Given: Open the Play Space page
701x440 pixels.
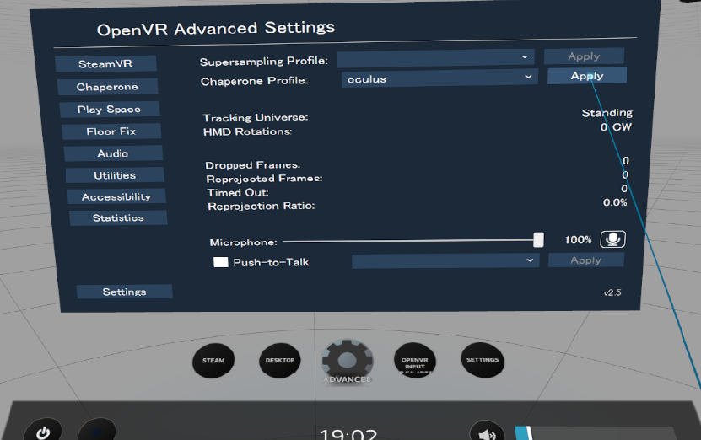Looking at the screenshot, I should 109,109.
